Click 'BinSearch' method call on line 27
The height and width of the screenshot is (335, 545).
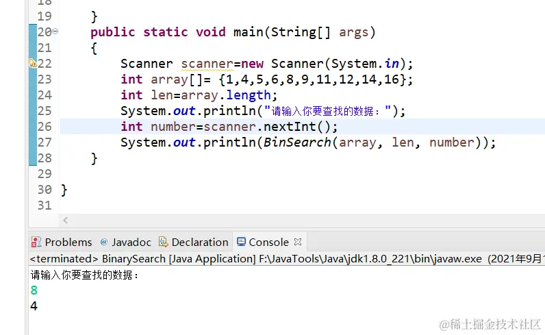tap(297, 142)
